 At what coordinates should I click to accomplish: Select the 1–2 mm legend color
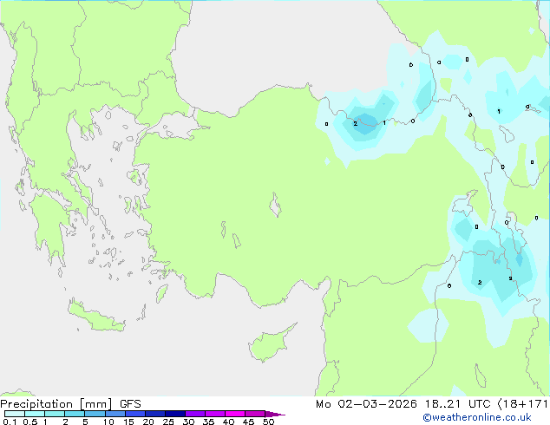click(x=55, y=414)
